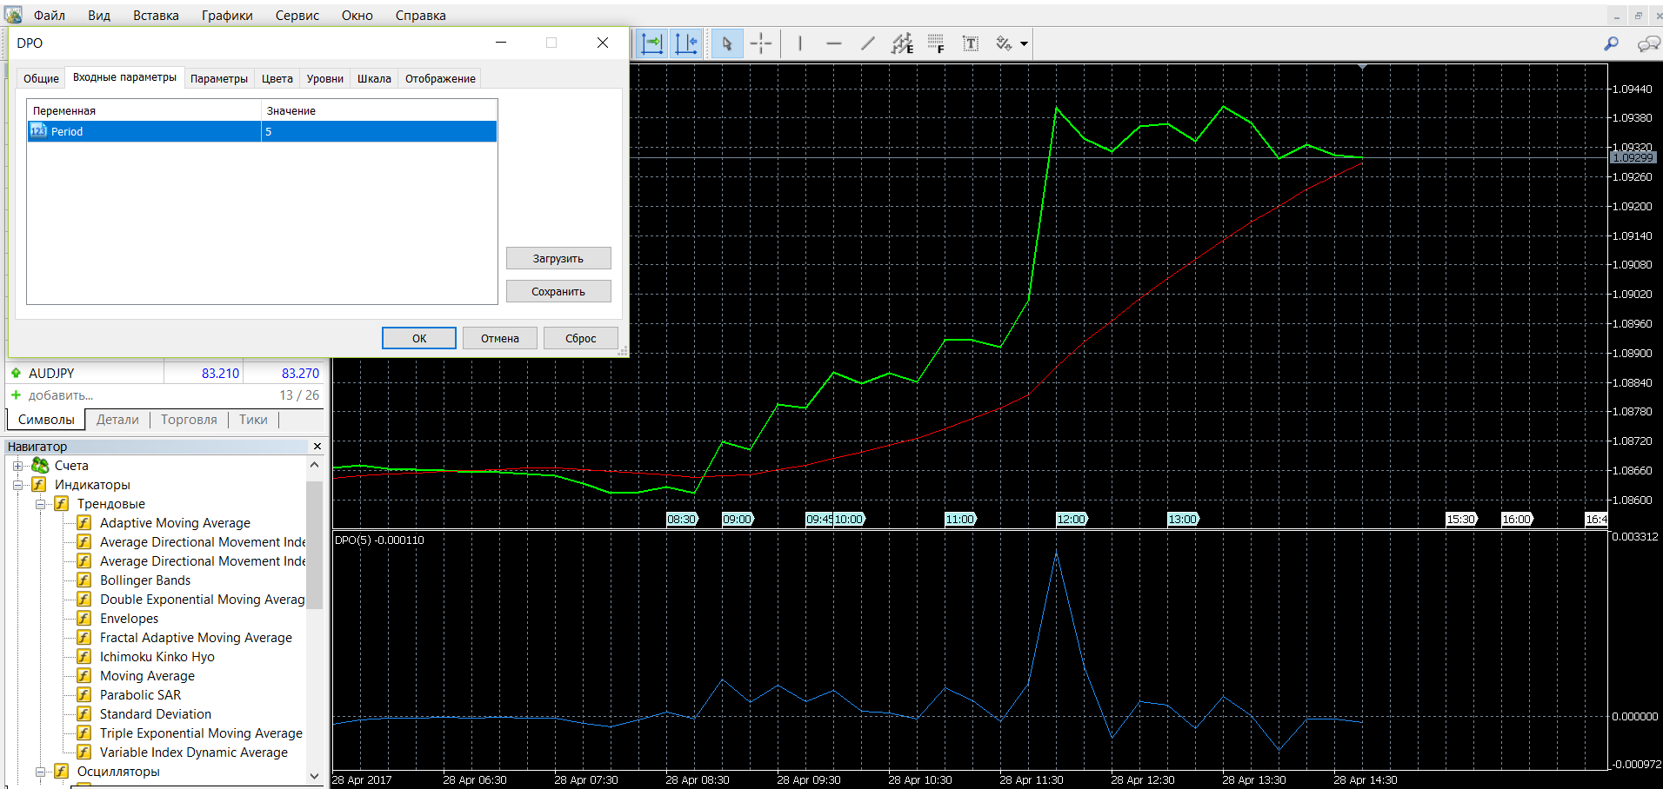Screen dimensions: 1663x789
Task: Click the Bollinger Bands indicator icon
Action: pos(84,580)
